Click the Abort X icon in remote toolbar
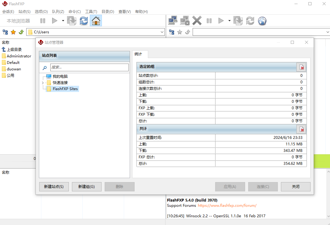The width and height of the screenshot is (330, 225). tap(197, 21)
